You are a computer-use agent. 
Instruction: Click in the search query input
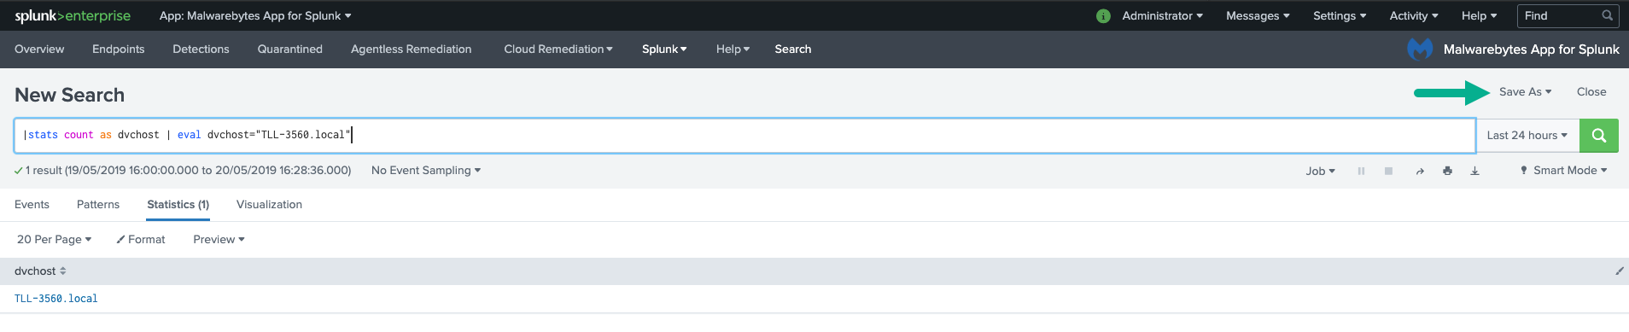tap(744, 135)
